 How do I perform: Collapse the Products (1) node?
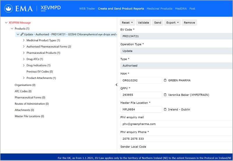(12, 29)
